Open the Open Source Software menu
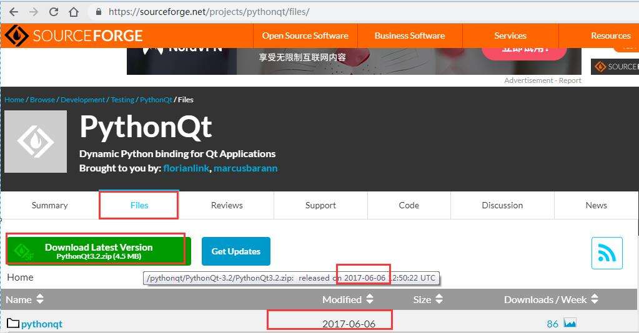This screenshot has width=639, height=333. pyautogui.click(x=305, y=36)
